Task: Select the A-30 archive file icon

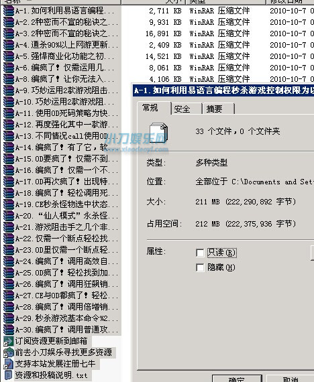Action: pyautogui.click(x=8, y=329)
